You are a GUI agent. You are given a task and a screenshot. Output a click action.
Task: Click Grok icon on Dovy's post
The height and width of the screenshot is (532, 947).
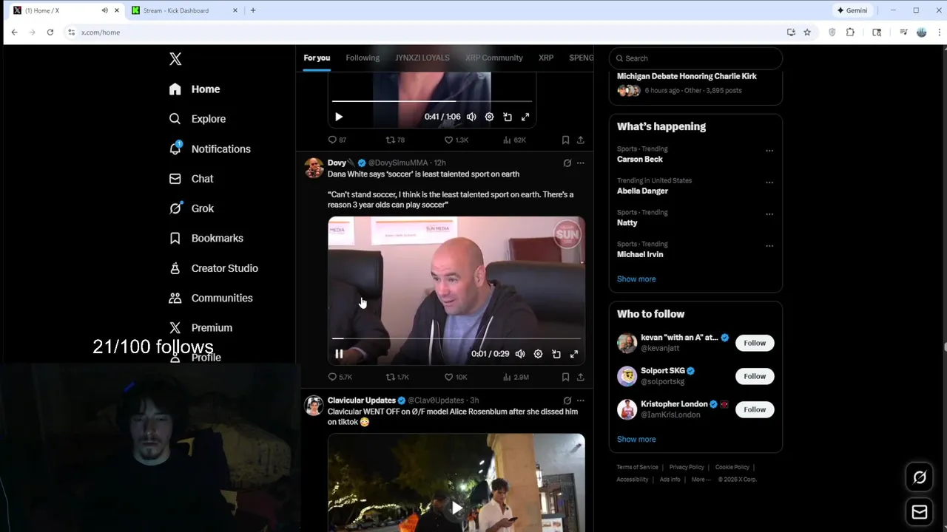click(567, 163)
